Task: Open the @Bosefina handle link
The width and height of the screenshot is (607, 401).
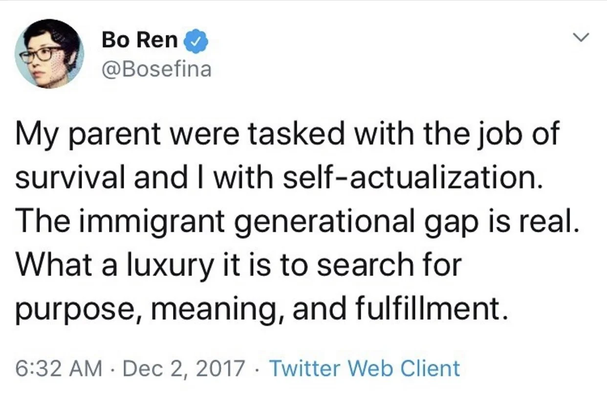Action: pyautogui.click(x=156, y=69)
